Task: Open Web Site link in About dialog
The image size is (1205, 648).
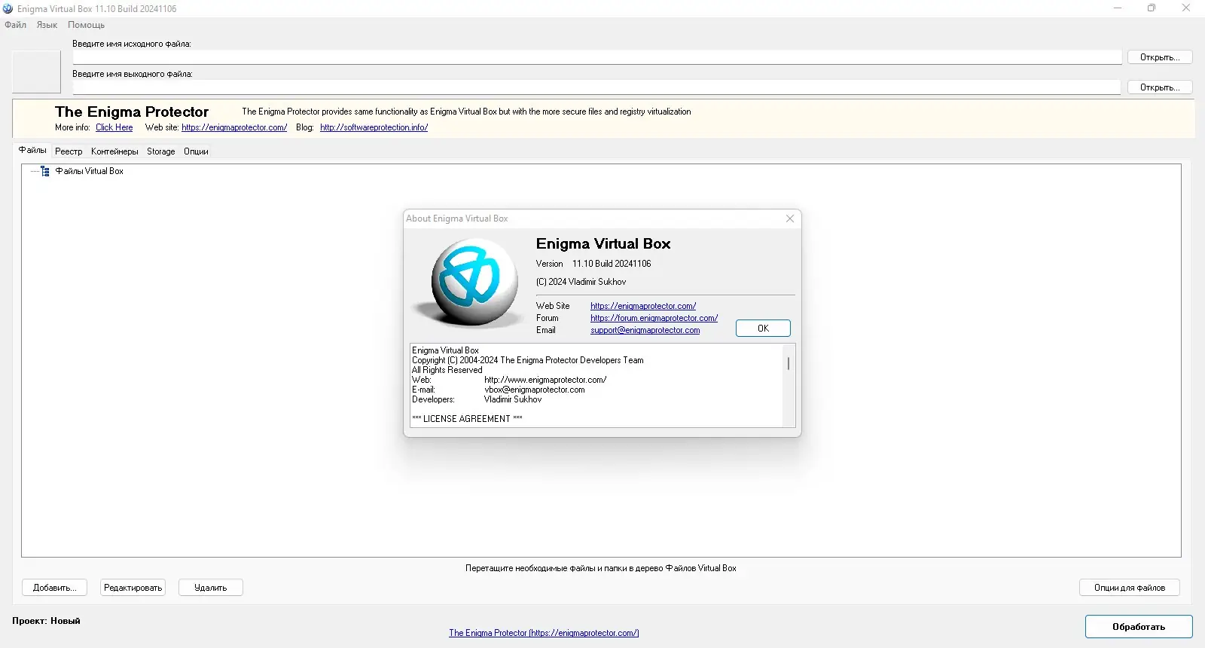Action: [643, 306]
